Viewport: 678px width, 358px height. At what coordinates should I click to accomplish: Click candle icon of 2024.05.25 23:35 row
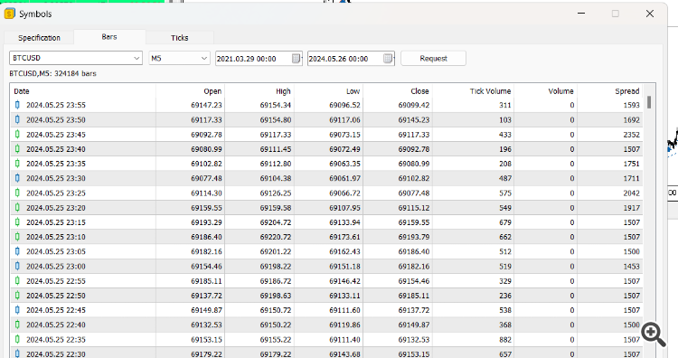[17, 164]
